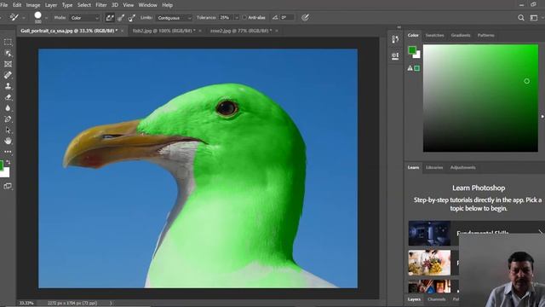Open the Type menu

pos(67,5)
